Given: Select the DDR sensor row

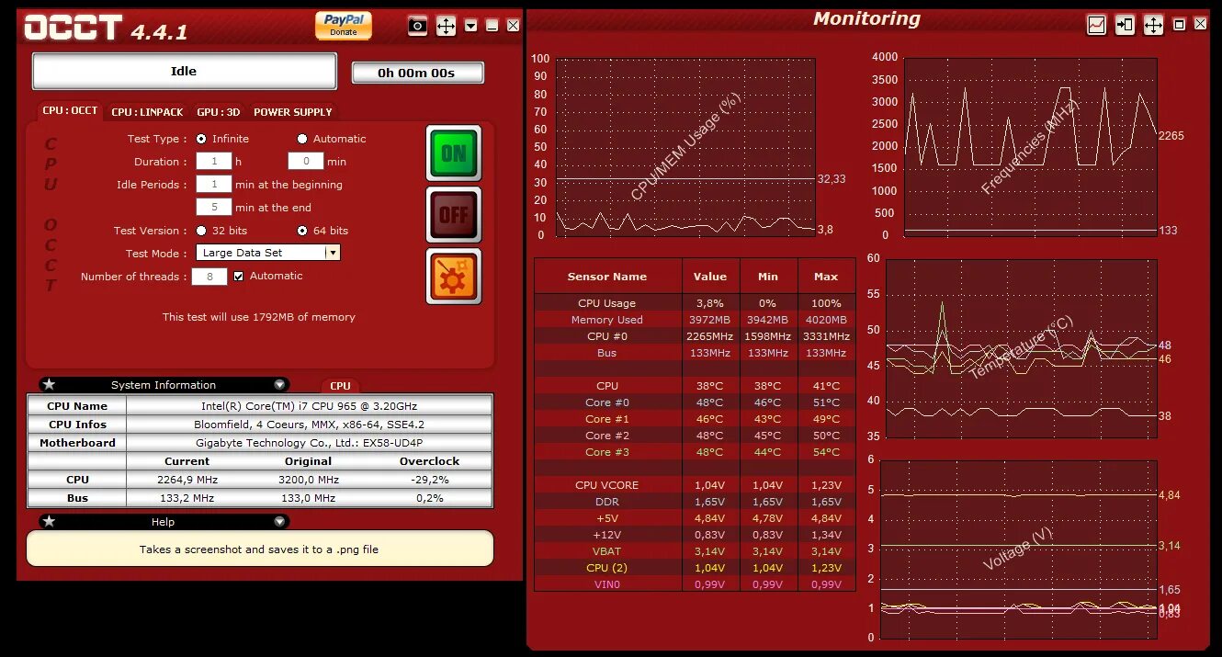Looking at the screenshot, I should pyautogui.click(x=695, y=502).
